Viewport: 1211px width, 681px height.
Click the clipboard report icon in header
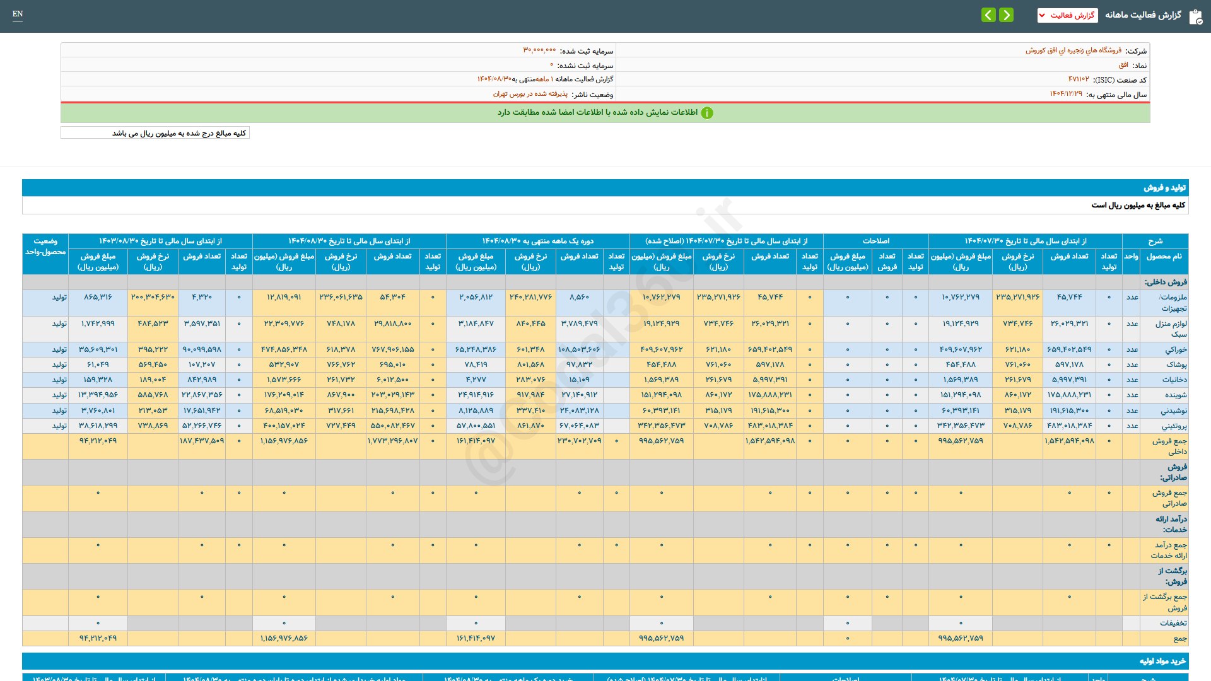click(1195, 16)
